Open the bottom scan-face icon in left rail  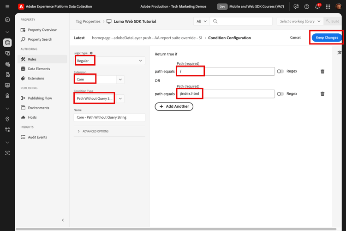(x=7, y=153)
